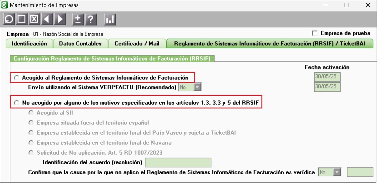Click the green field beside the Confirmo dropdown
Screen dimensions: 377x183
pos(360,172)
